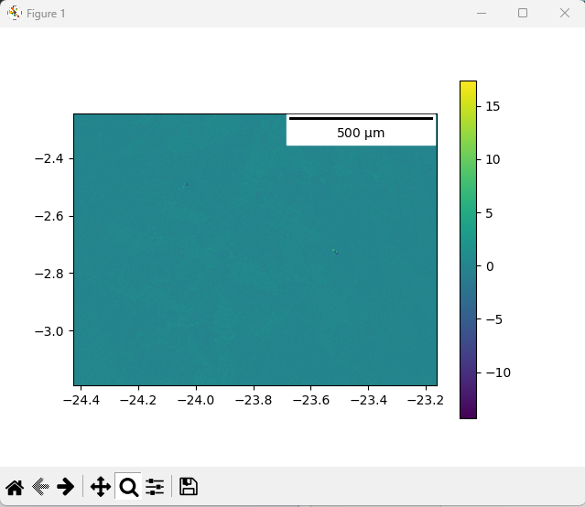Toggle the Pan axes tool
Screen dimensions: 585x507
click(101, 487)
